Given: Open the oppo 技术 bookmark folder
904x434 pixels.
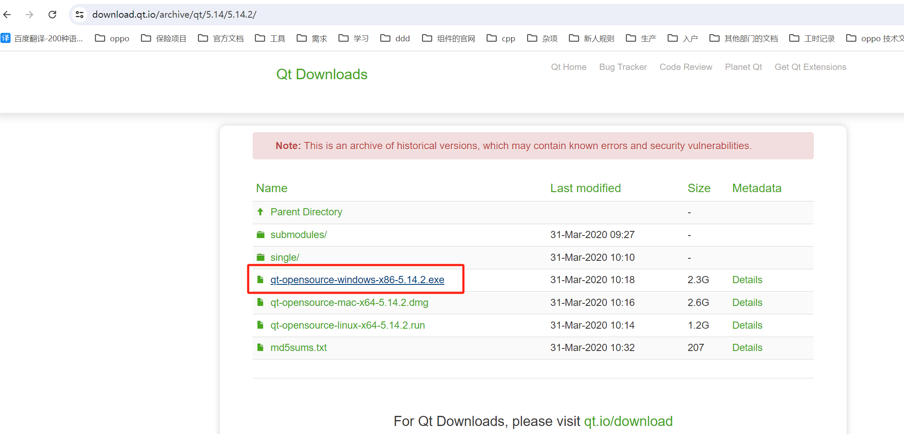Looking at the screenshot, I should coord(875,38).
